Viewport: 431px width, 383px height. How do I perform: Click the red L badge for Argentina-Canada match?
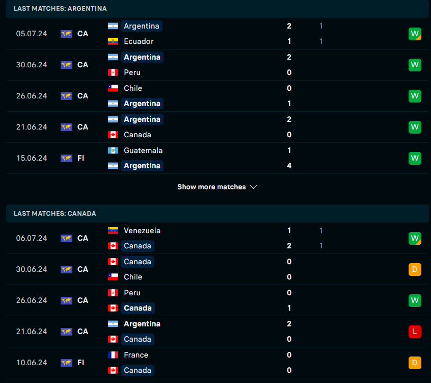tap(415, 331)
